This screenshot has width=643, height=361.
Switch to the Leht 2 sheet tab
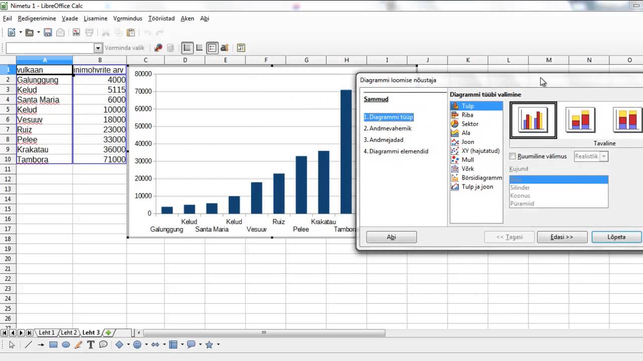pos(69,332)
